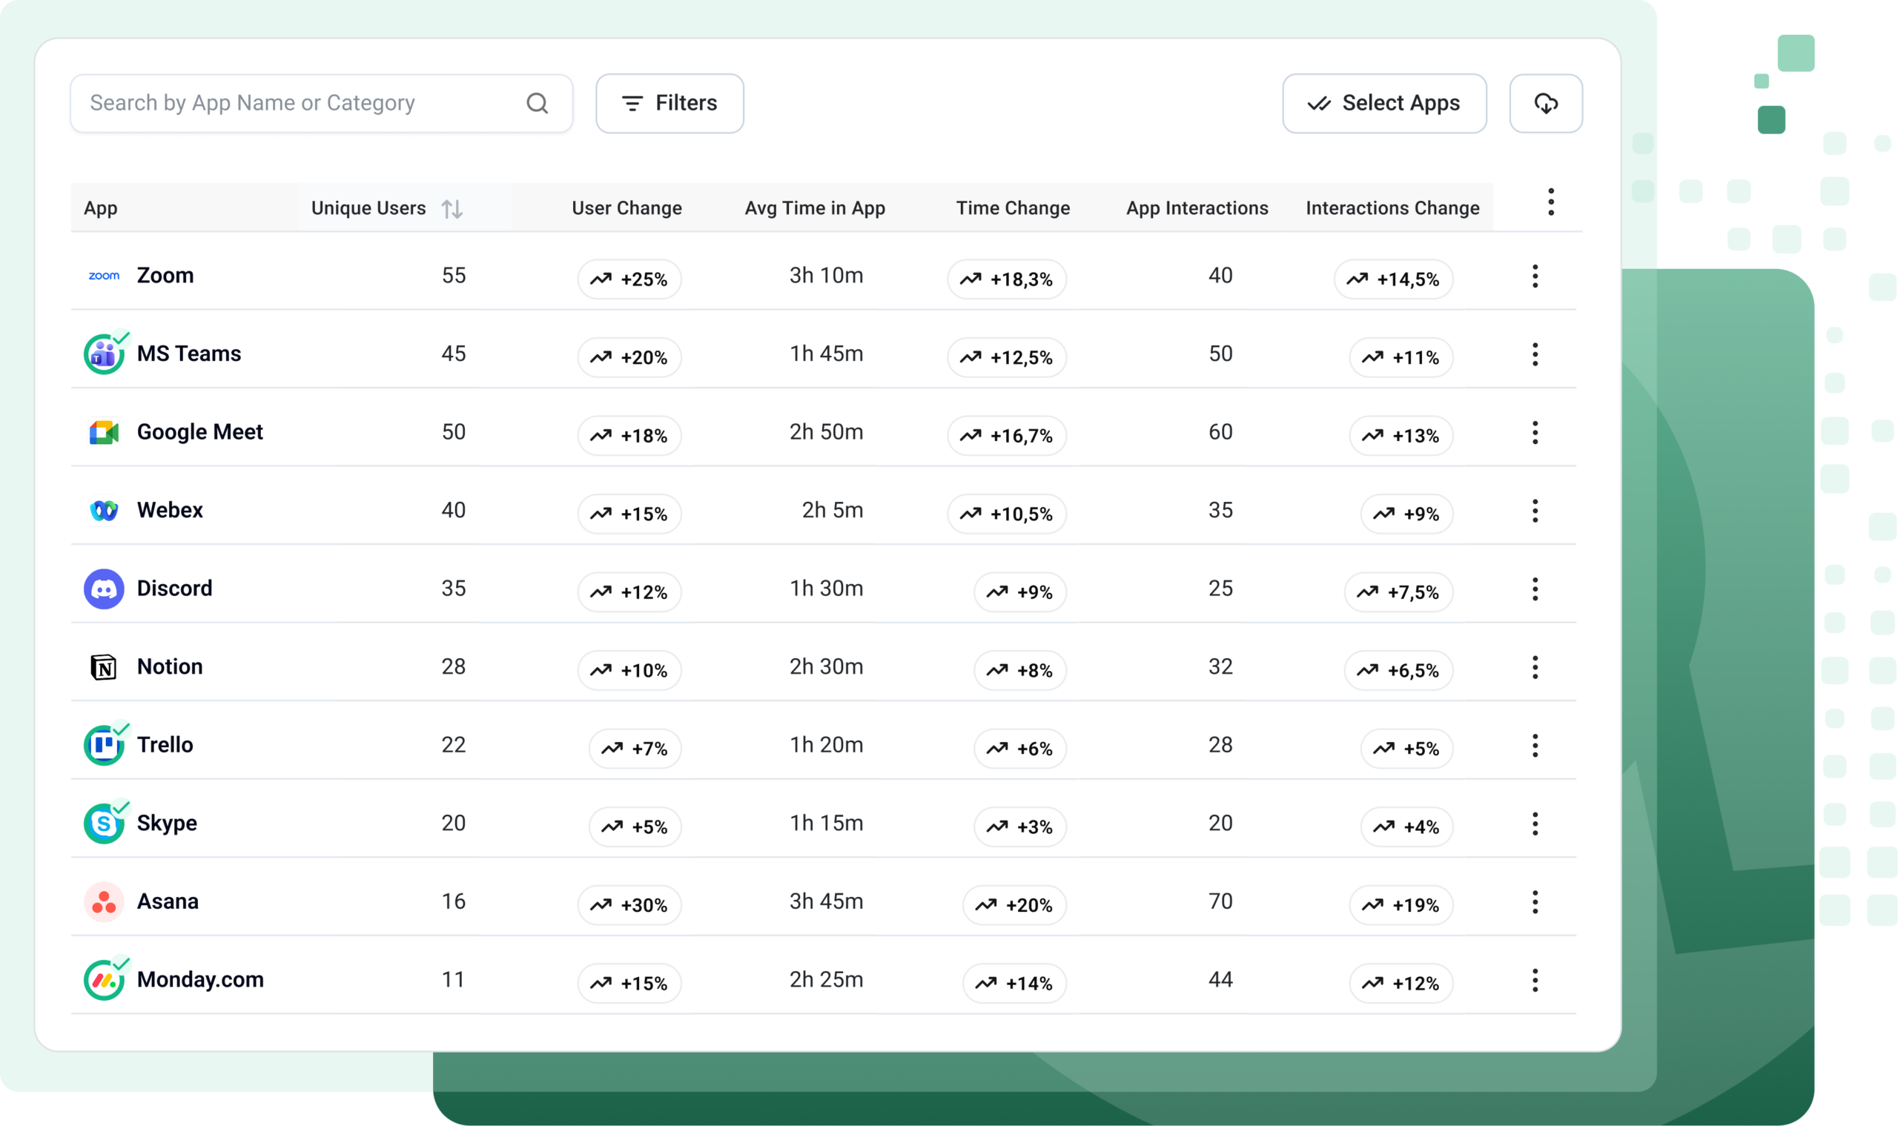Image resolution: width=1898 pixels, height=1126 pixels.
Task: Click Asana's 70 app interactions value
Action: (x=1220, y=901)
